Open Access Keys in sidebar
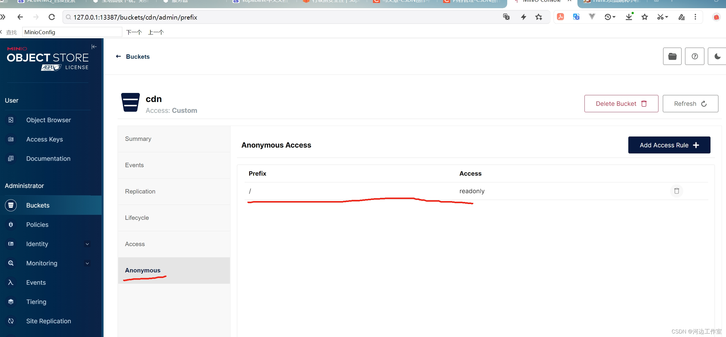This screenshot has width=726, height=337. click(44, 139)
